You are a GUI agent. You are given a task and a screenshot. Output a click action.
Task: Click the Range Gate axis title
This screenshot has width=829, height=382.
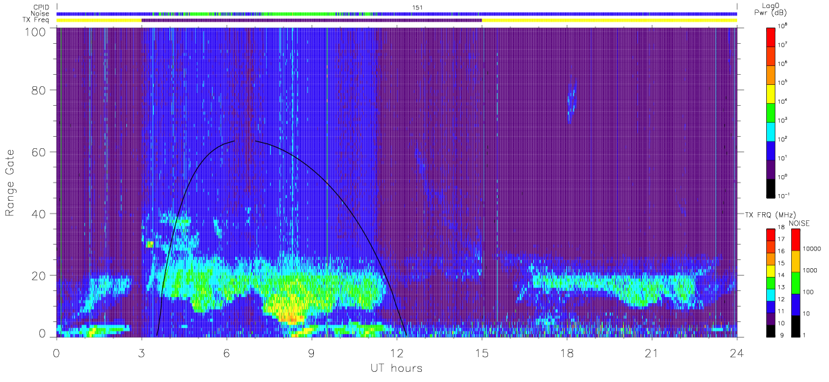click(x=10, y=182)
